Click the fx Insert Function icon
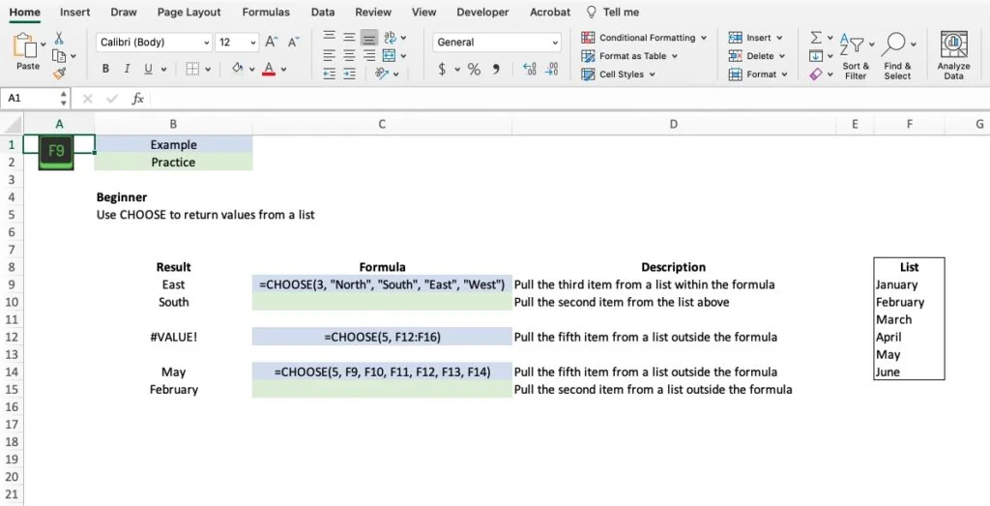The height and width of the screenshot is (506, 990). point(137,99)
